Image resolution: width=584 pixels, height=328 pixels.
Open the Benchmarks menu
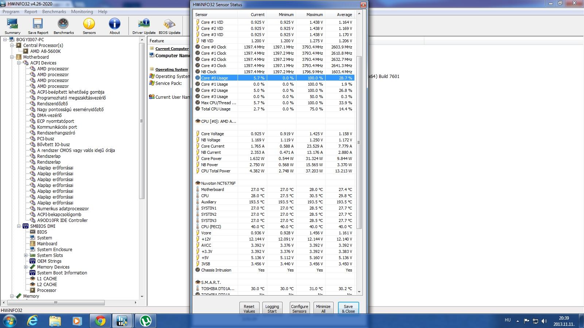pyautogui.click(x=54, y=12)
